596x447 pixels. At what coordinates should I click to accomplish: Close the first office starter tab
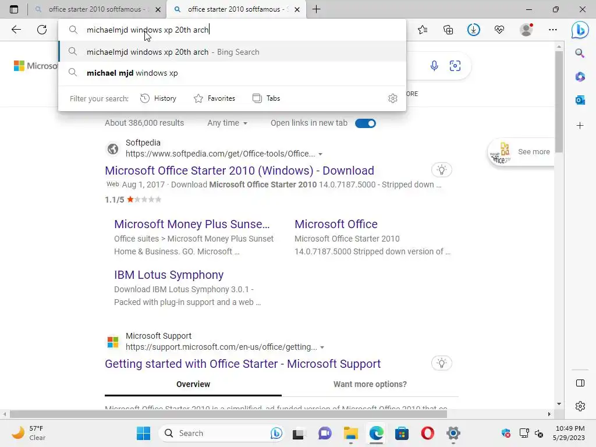158,9
